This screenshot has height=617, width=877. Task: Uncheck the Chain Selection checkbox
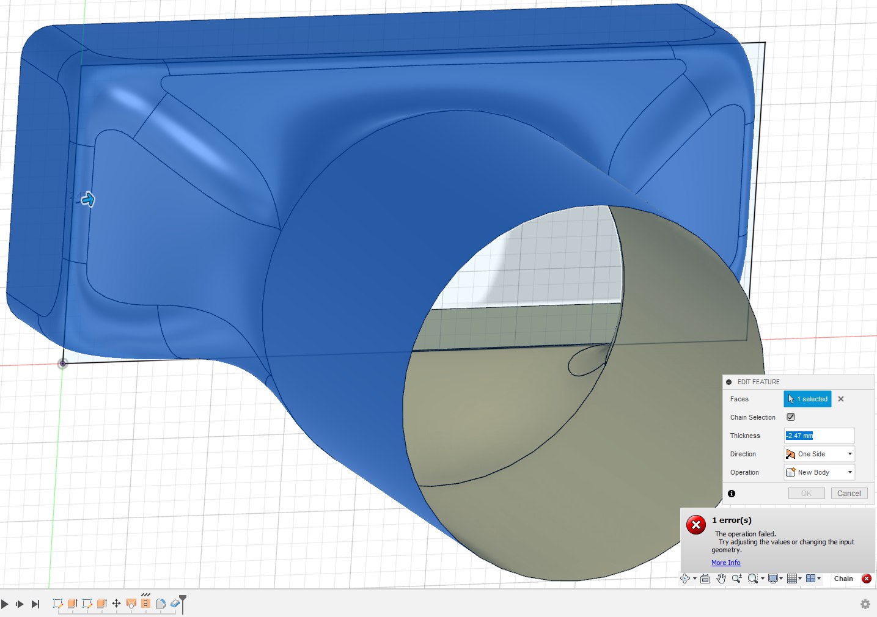point(791,417)
